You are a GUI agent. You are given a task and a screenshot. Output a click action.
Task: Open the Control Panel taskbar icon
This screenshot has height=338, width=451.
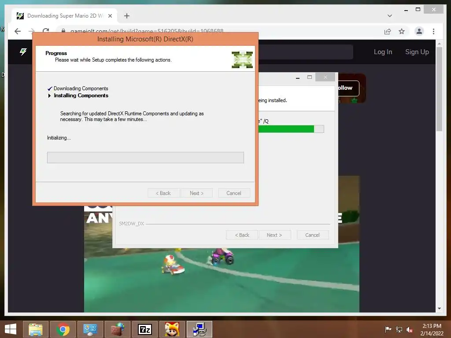tap(90, 329)
